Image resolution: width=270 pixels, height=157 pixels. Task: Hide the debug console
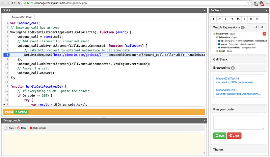tap(38, 128)
